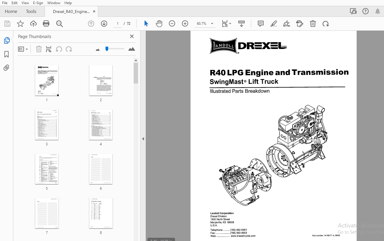The width and height of the screenshot is (384, 241).
Task: Adjust the thumbnail size slider
Action: [x=107, y=49]
